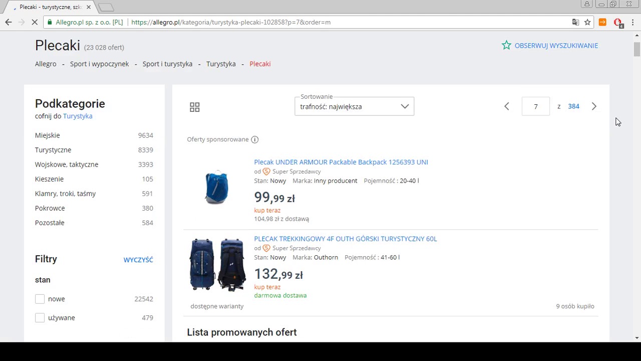Click WYCZYŚĆ to clear filters
This screenshot has height=361, width=641.
(138, 260)
